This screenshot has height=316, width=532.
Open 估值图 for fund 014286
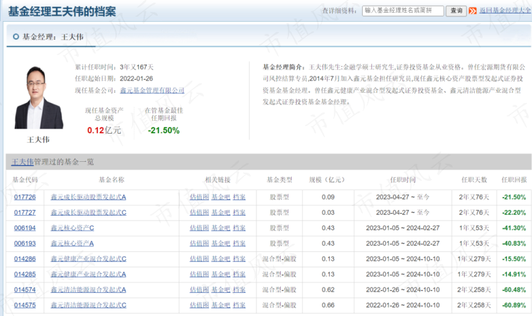coord(199,259)
